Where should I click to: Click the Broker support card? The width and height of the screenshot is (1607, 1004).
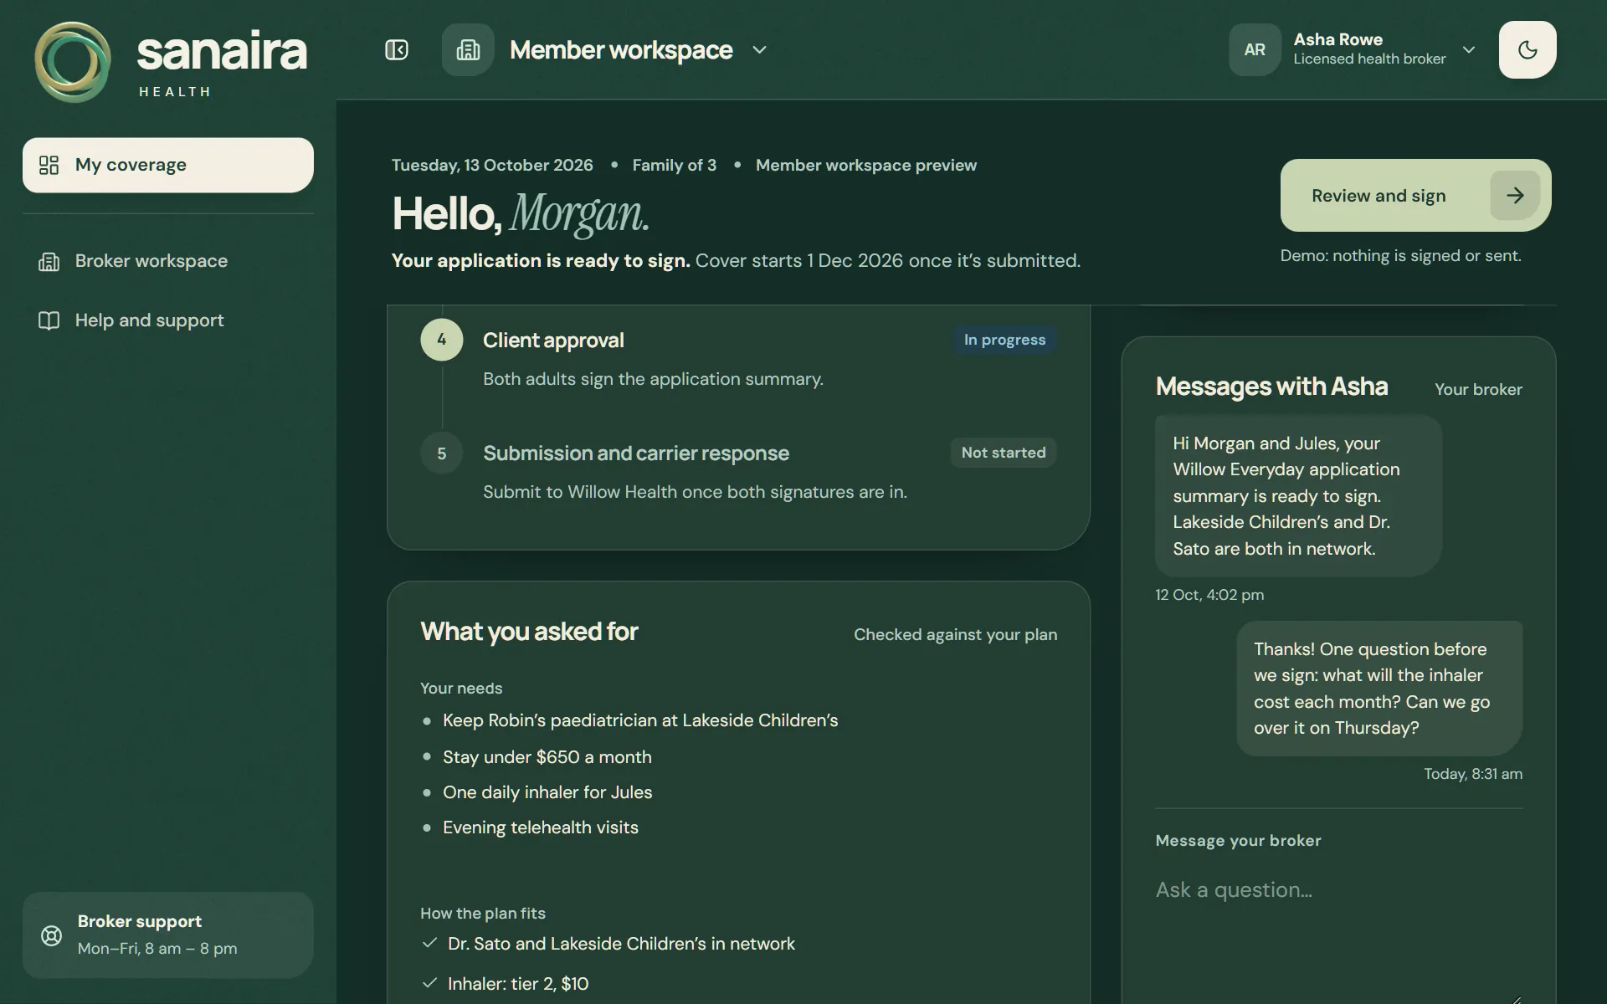(168, 935)
